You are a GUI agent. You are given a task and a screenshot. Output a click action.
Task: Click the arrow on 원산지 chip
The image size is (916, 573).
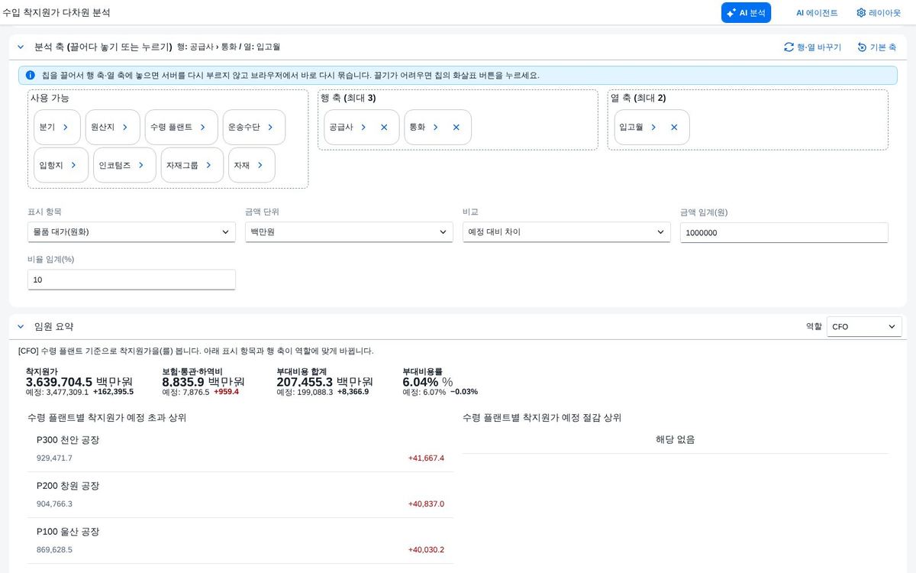[x=125, y=128]
